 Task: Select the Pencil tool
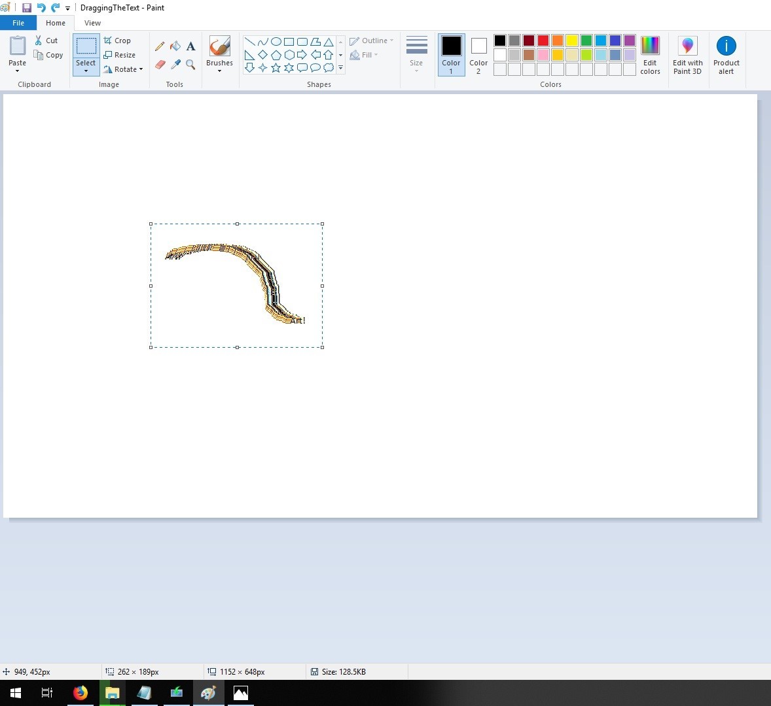pos(160,46)
